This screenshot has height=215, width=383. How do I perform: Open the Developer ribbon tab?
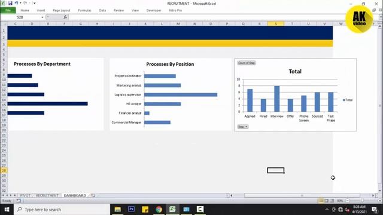(x=154, y=11)
